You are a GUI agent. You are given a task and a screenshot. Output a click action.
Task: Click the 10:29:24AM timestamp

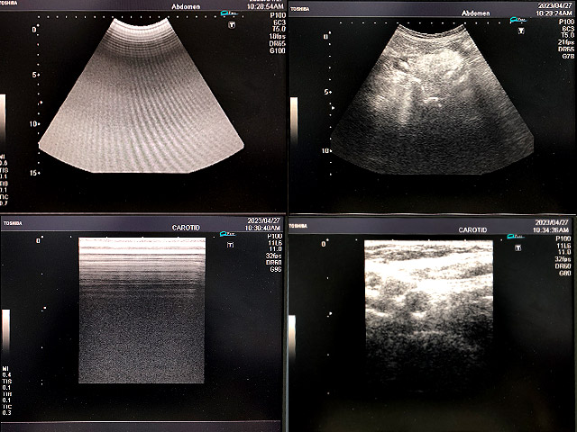coord(554,13)
